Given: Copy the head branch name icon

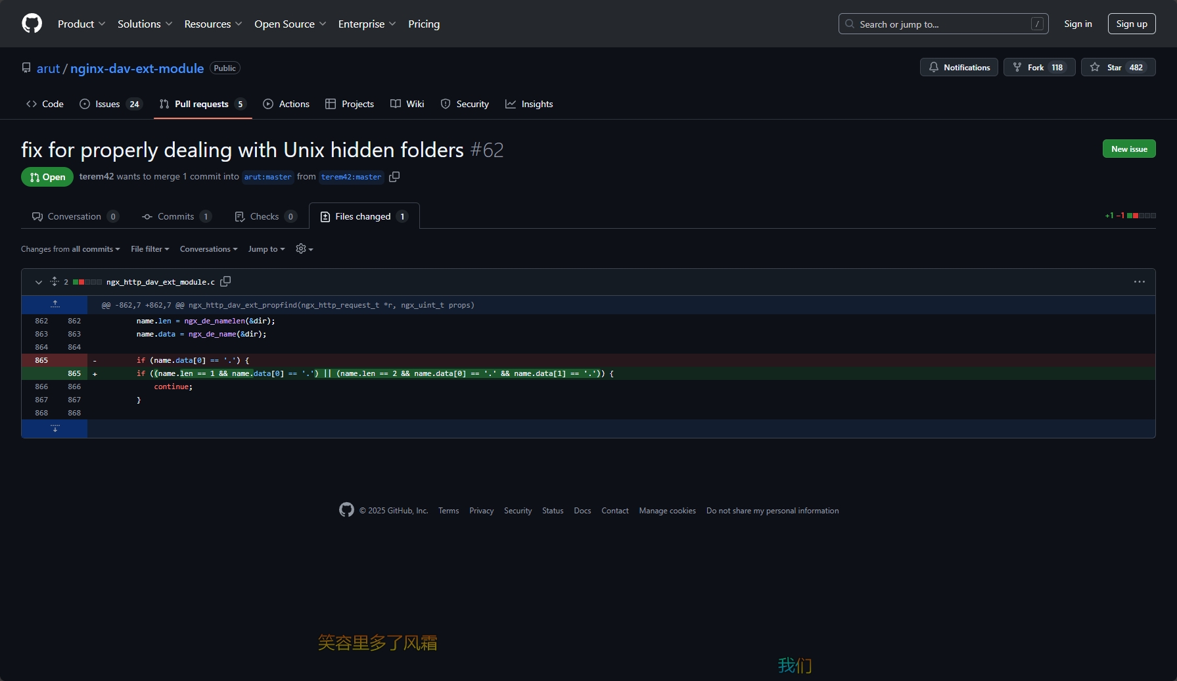Looking at the screenshot, I should [394, 177].
